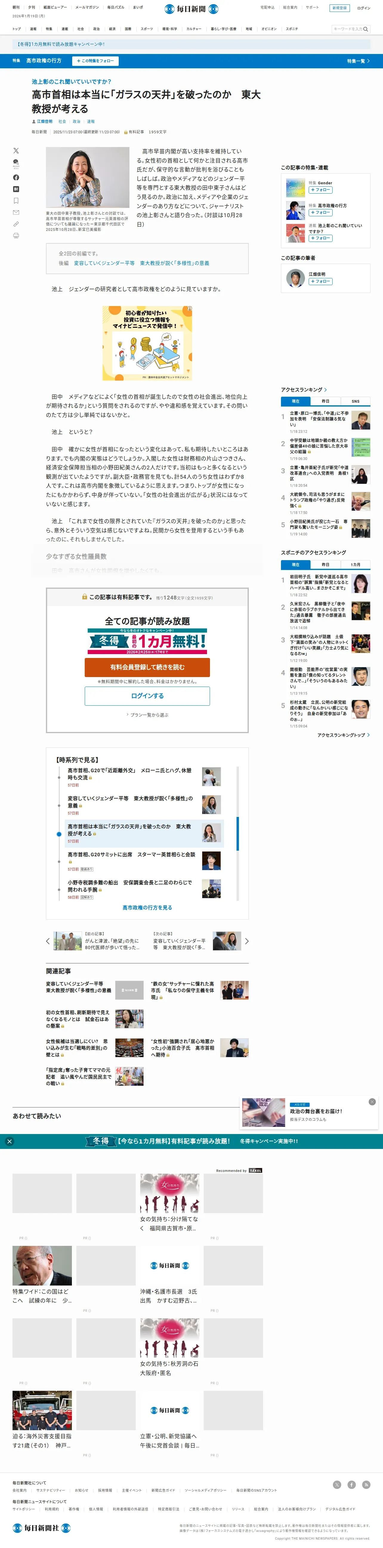Image resolution: width=383 pixels, height=1548 pixels.
Task: Click この特集をフォロー button
Action: [x=95, y=61]
